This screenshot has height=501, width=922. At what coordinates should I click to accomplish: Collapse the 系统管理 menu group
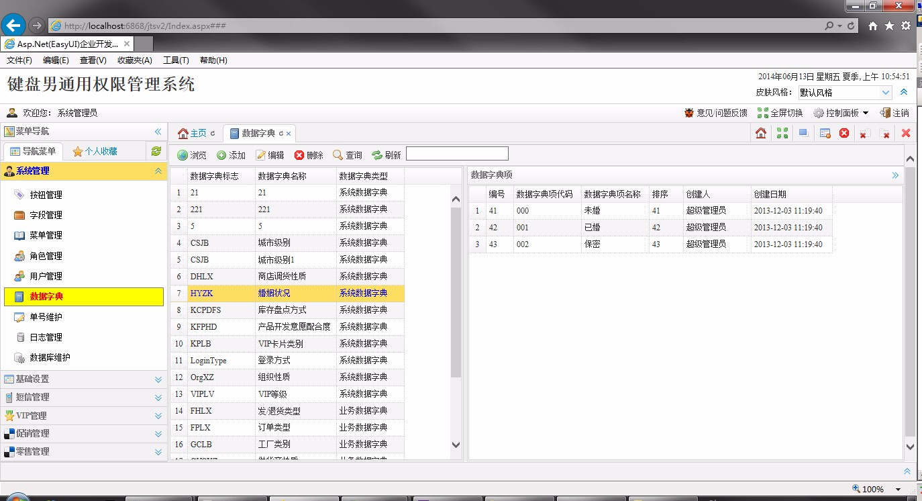pyautogui.click(x=158, y=171)
